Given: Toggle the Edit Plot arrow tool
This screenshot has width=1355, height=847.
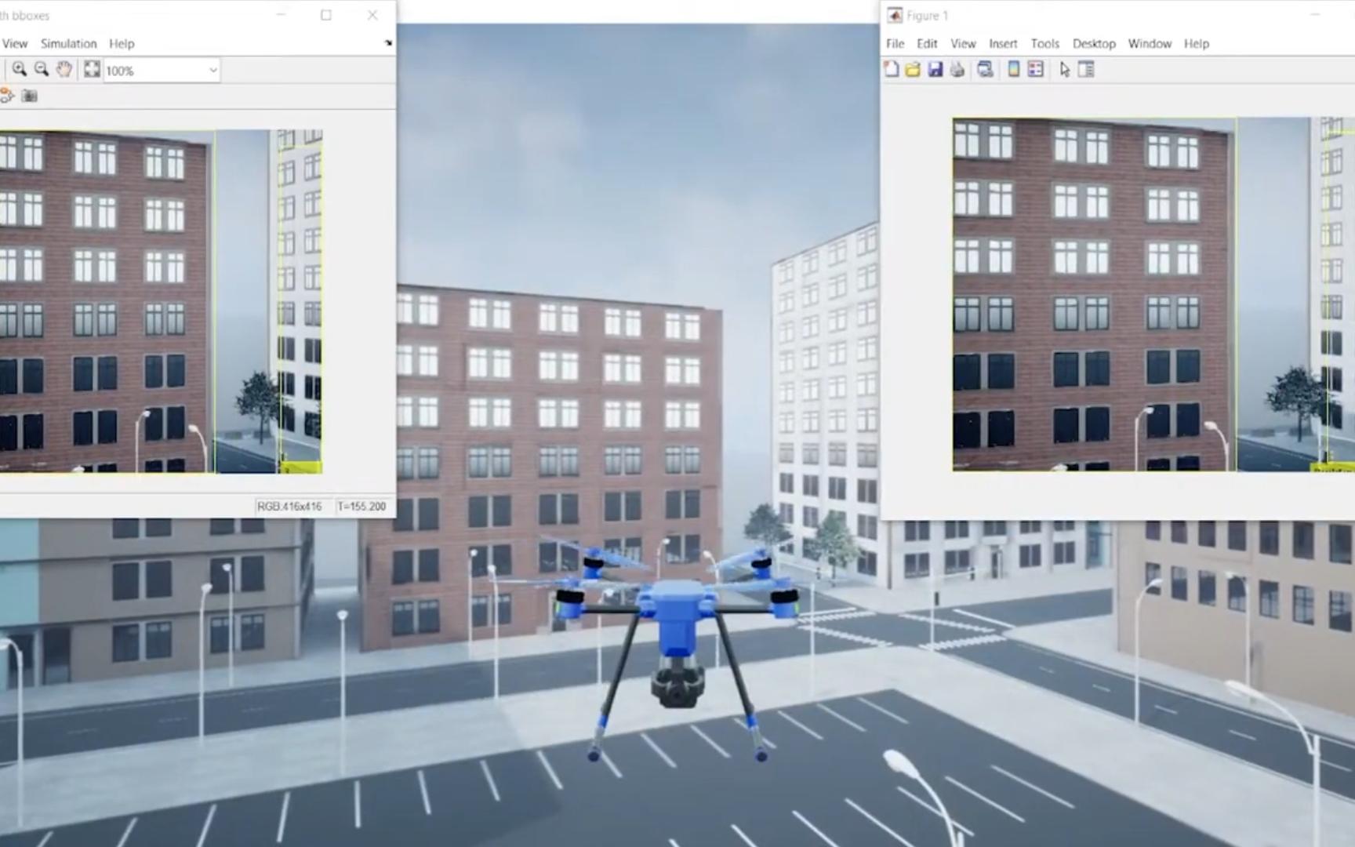Looking at the screenshot, I should coord(1064,70).
